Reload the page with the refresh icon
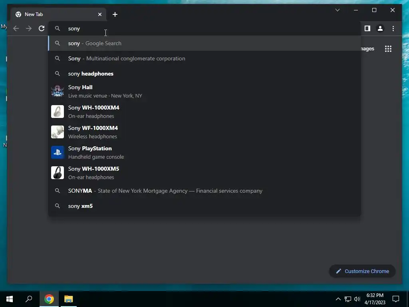The height and width of the screenshot is (307, 409). [42, 28]
